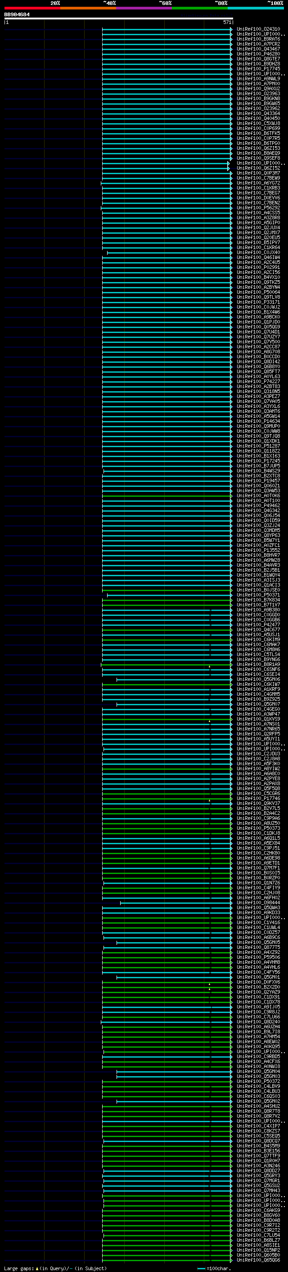Click the cyan alignment bar for UniRef100_O24310
Image resolution: width=288 pixels, height=1272 pixels.
[167, 29]
